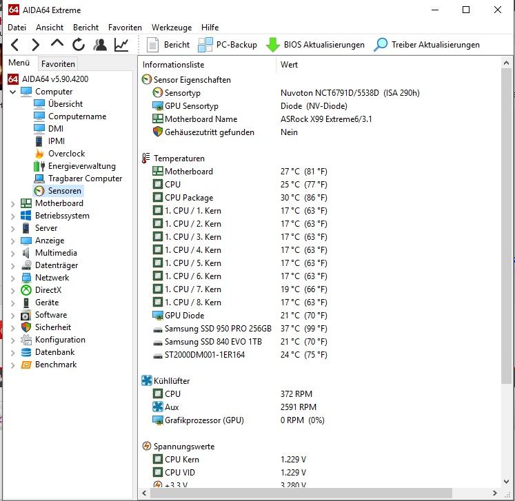Open the user icon in the toolbar
The image size is (515, 501).
pos(100,45)
